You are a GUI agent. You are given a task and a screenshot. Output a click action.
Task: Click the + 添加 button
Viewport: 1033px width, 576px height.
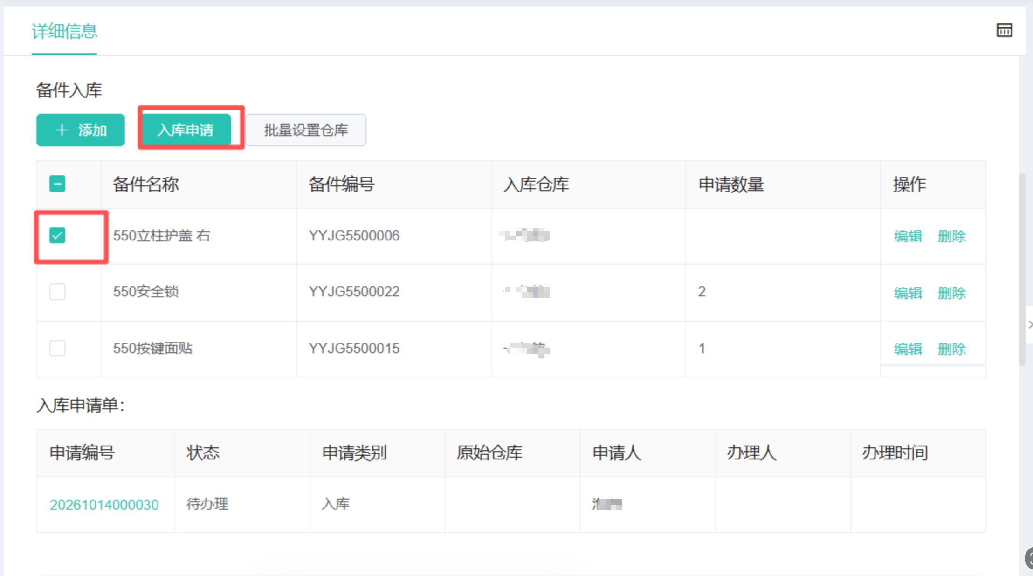point(81,130)
